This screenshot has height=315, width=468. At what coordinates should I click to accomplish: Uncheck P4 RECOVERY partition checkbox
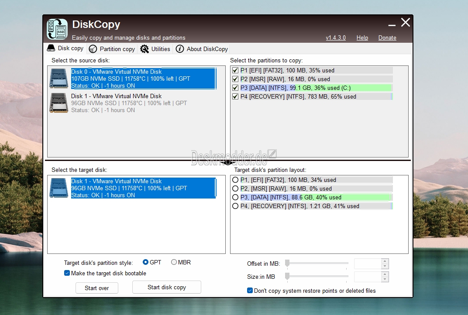235,96
